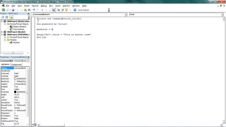Open the Add-Ins menu

point(66,6)
